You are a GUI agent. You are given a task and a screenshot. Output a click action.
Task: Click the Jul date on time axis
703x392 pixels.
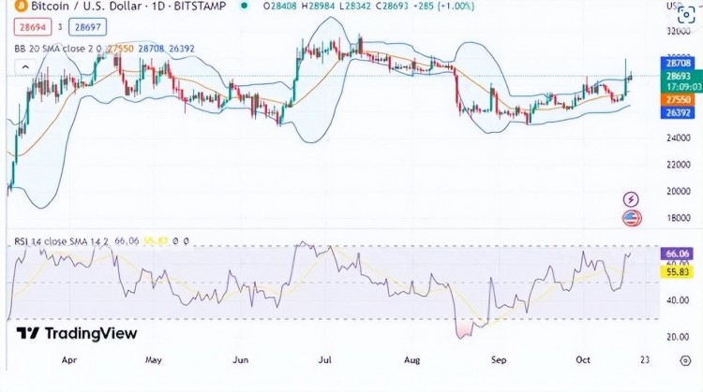click(x=324, y=360)
